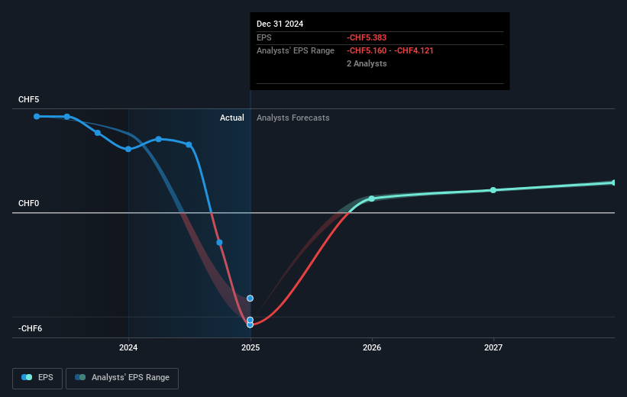Click the Dec 31 2024 tooltip date
The height and width of the screenshot is (397, 627).
coord(280,24)
